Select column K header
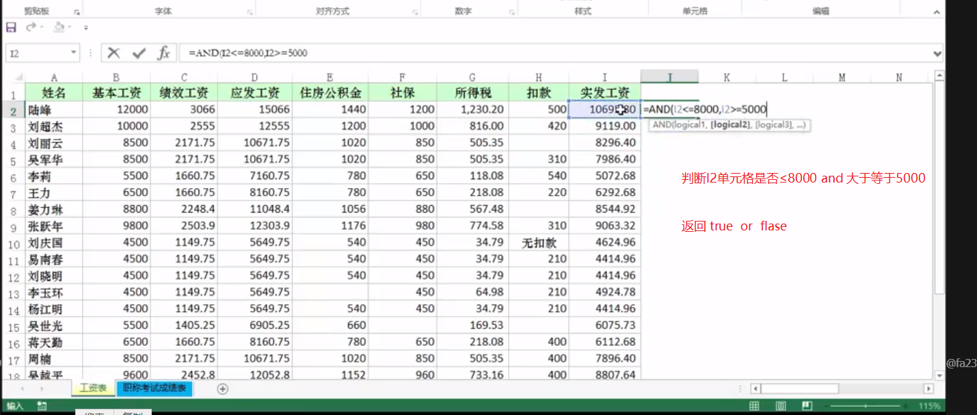The image size is (977, 415). [x=727, y=77]
